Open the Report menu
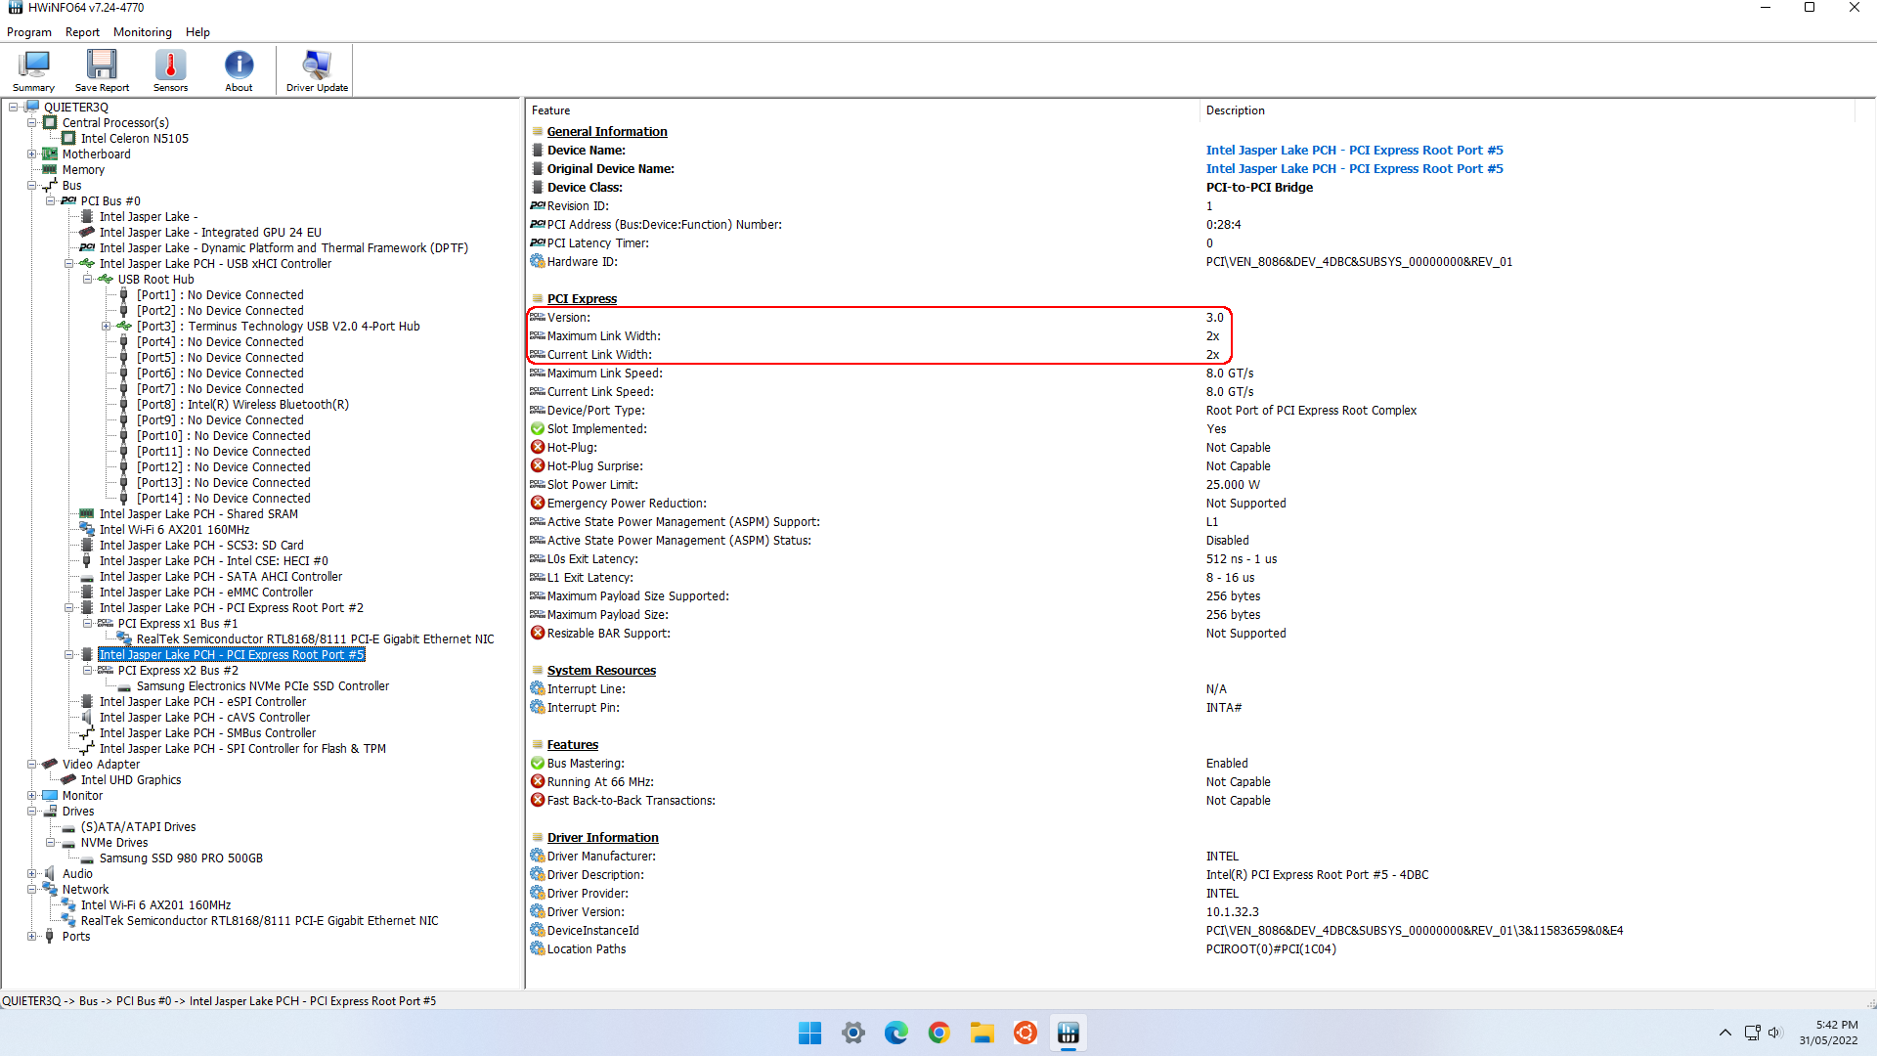Image resolution: width=1877 pixels, height=1056 pixels. (x=82, y=32)
